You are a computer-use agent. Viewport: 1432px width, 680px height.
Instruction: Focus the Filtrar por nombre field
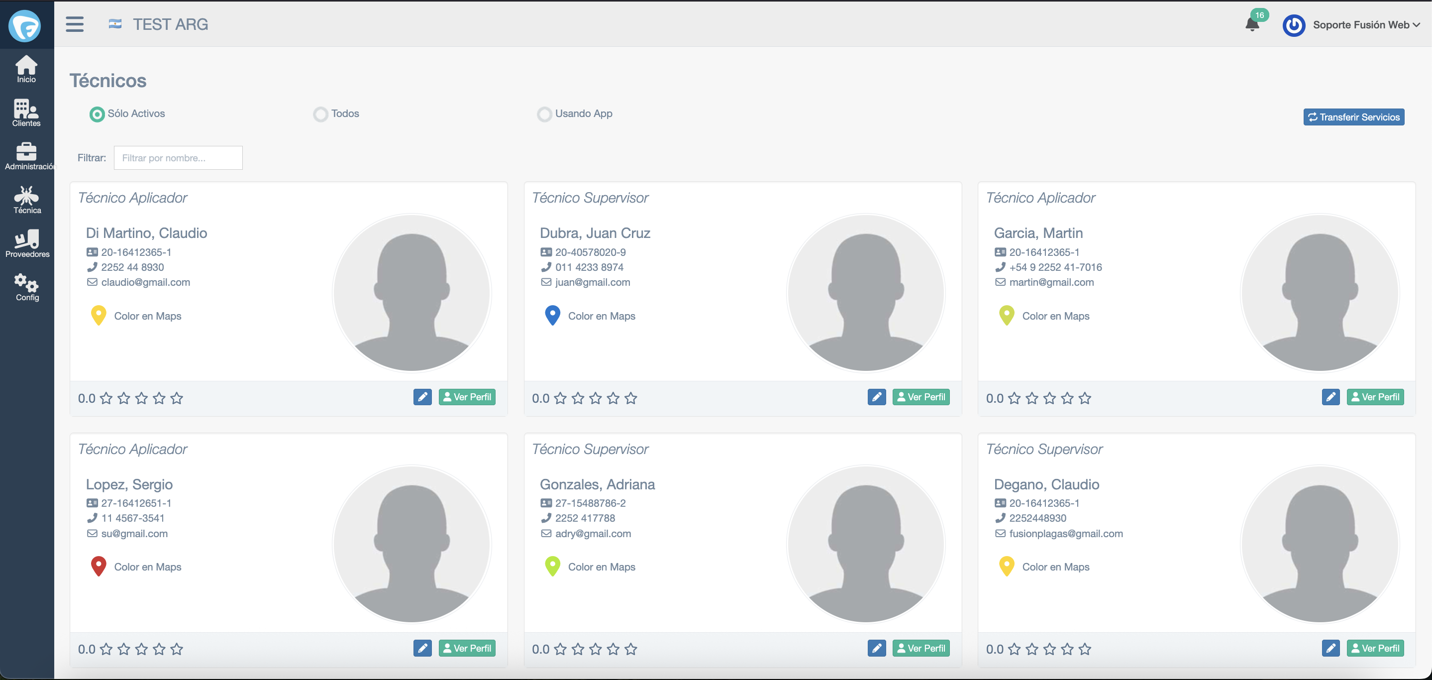click(178, 158)
